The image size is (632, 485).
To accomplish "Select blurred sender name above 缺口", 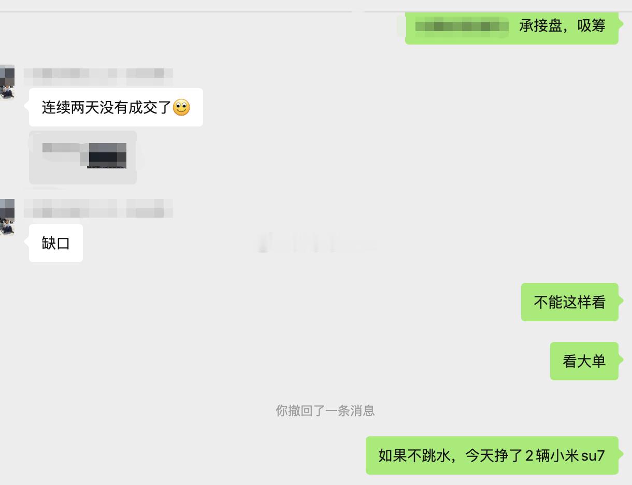I will [x=98, y=208].
